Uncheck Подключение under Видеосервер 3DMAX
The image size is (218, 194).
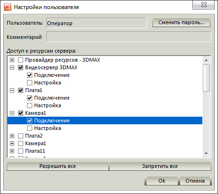(29, 75)
